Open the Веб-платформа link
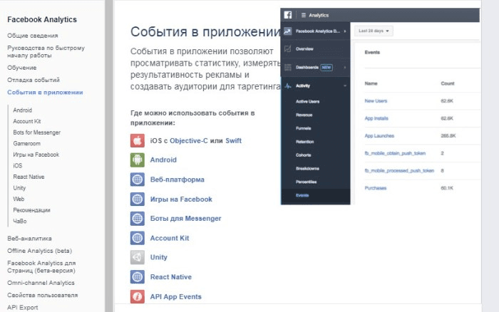 tap(178, 180)
